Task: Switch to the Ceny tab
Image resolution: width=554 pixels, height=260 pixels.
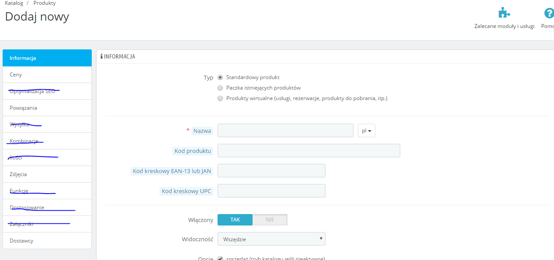Action: pos(47,75)
